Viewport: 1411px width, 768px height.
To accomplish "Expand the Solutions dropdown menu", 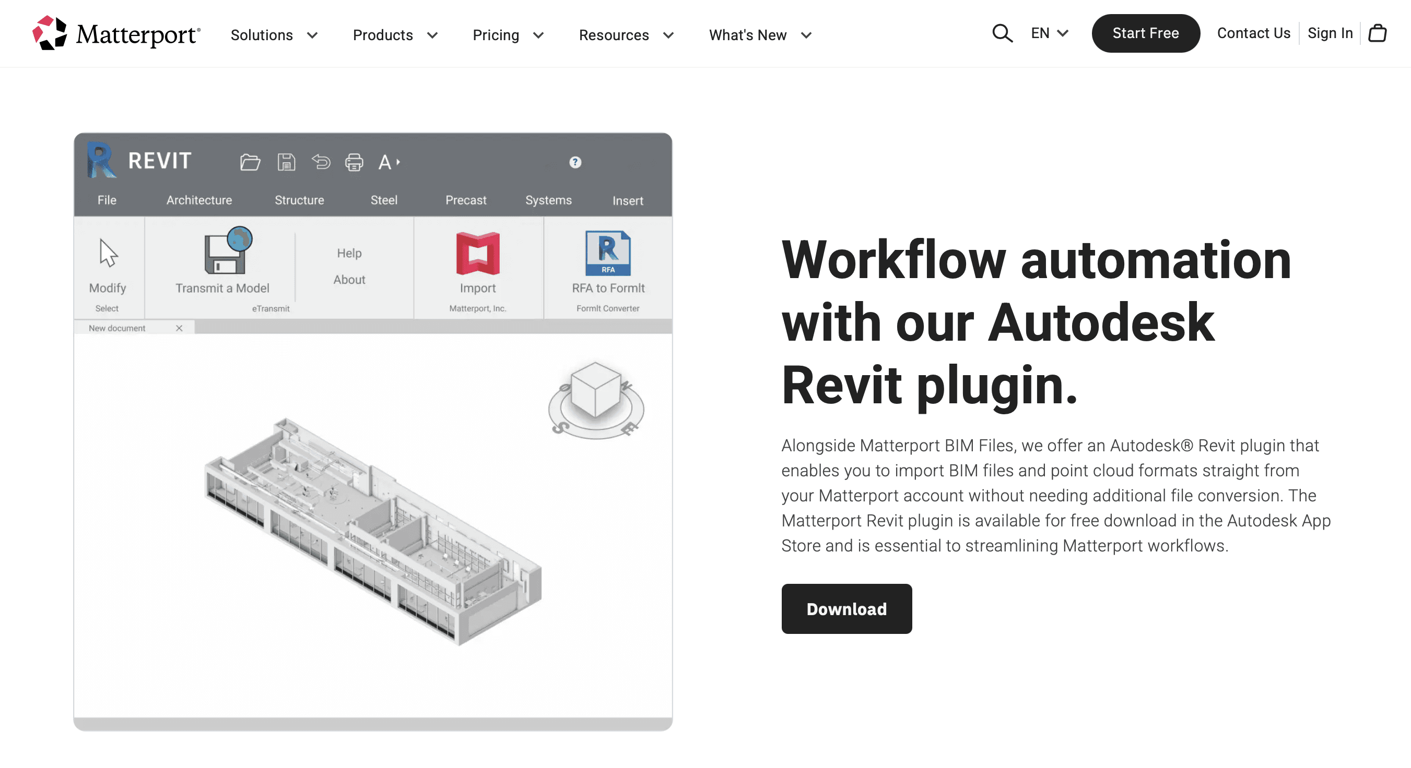I will (x=274, y=35).
